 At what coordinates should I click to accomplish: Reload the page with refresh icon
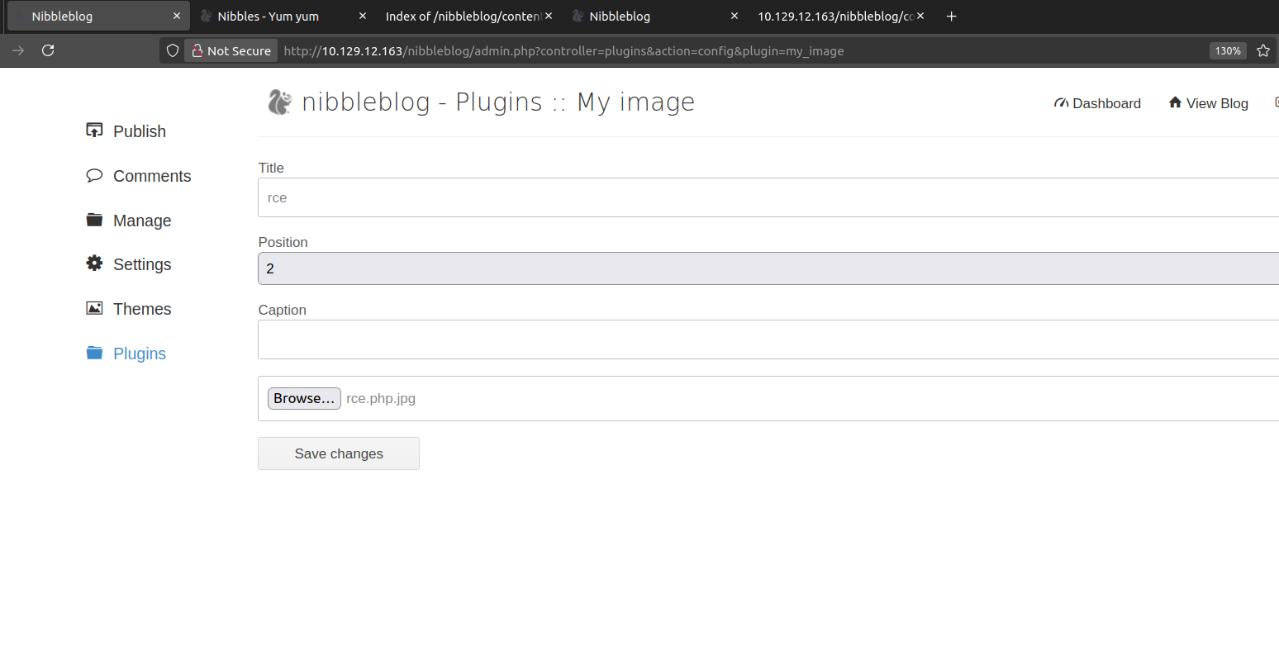[48, 50]
